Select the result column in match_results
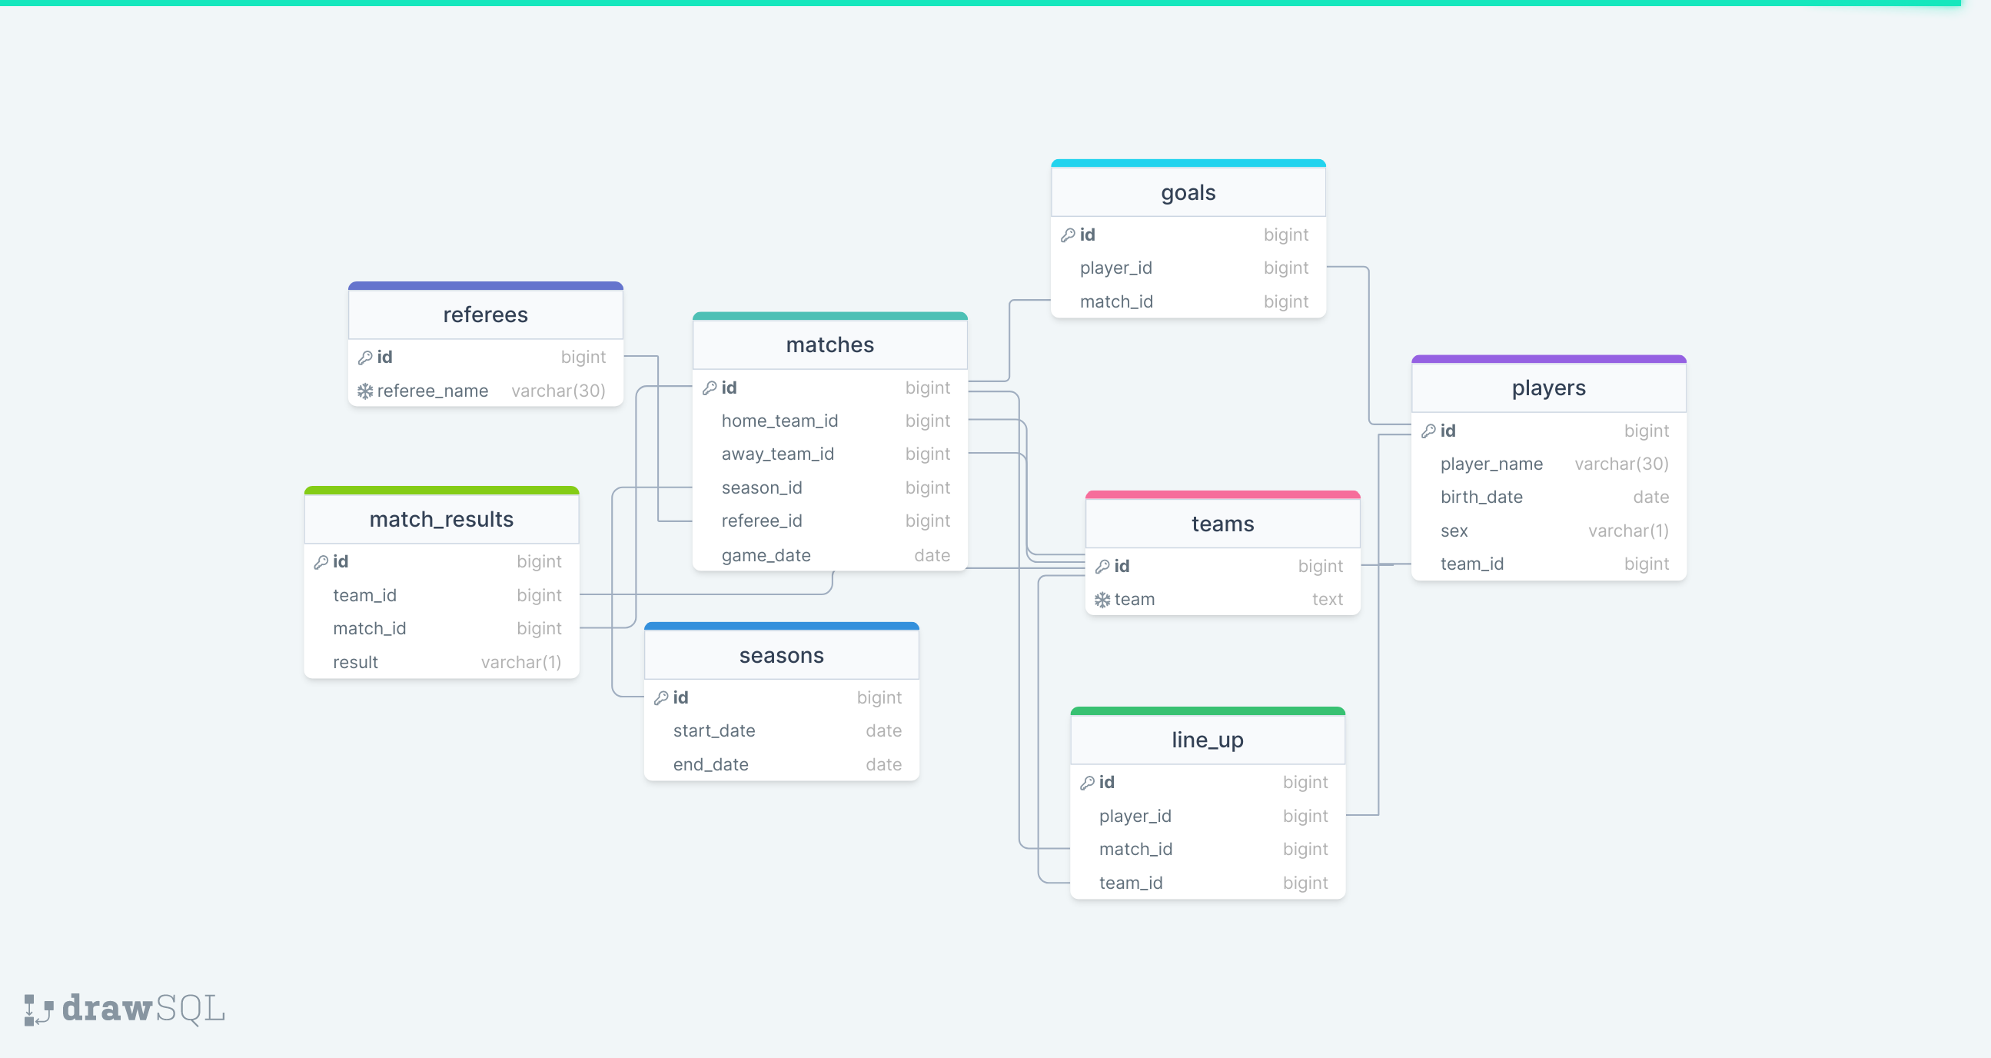Viewport: 1991px width, 1058px height. [x=354, y=661]
